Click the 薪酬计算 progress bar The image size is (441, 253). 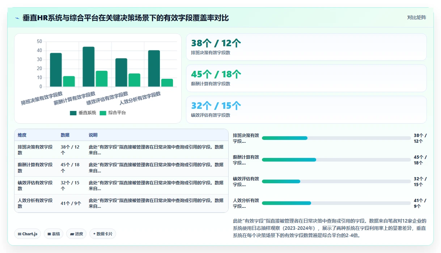click(336, 160)
